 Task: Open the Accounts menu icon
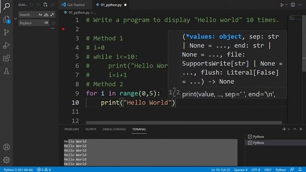6,147
